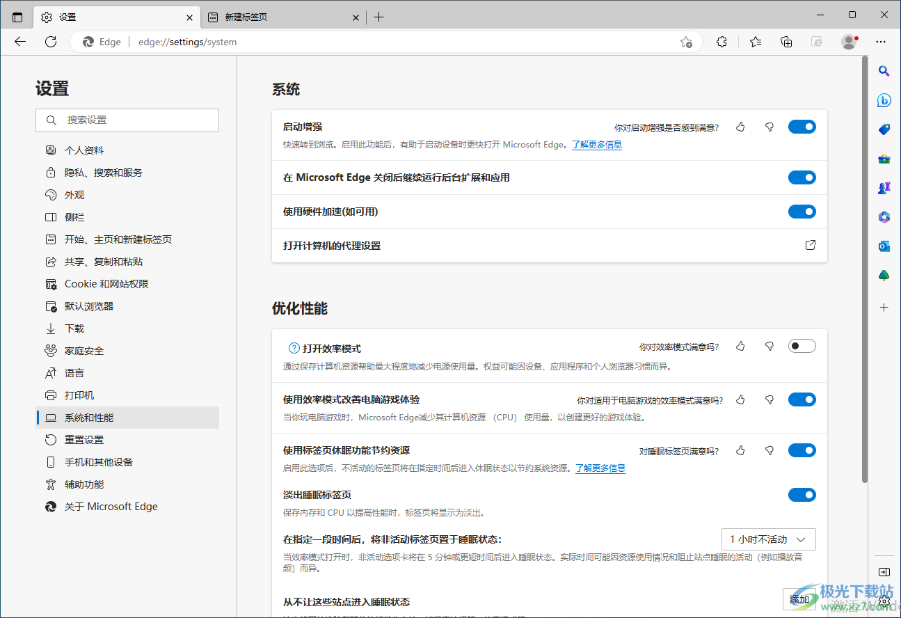Select 共享、复制和粘贴 menu item
Screen dimensions: 901x618
(127, 262)
